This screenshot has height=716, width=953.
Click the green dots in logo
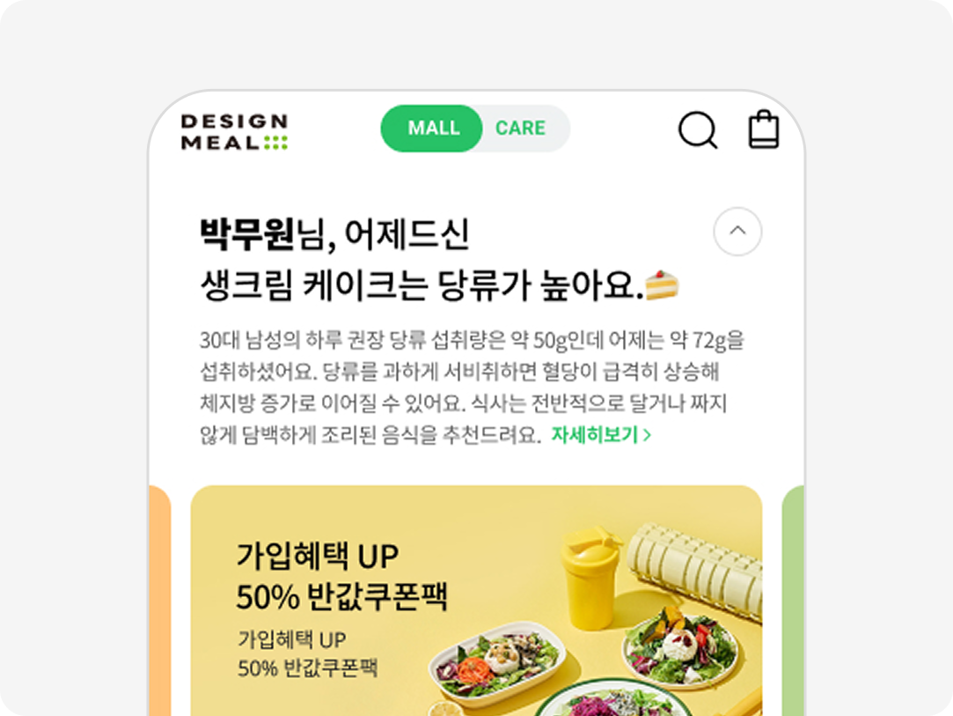click(276, 143)
